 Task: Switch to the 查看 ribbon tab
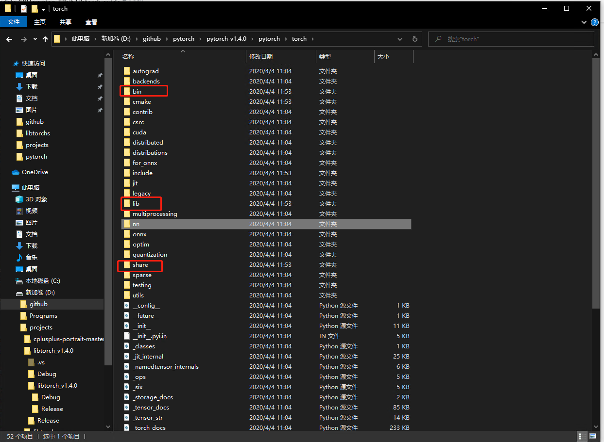click(x=91, y=22)
